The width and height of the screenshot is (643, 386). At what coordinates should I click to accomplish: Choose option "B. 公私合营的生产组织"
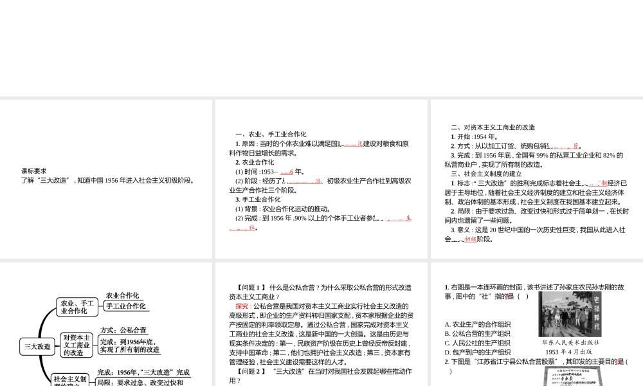477,333
